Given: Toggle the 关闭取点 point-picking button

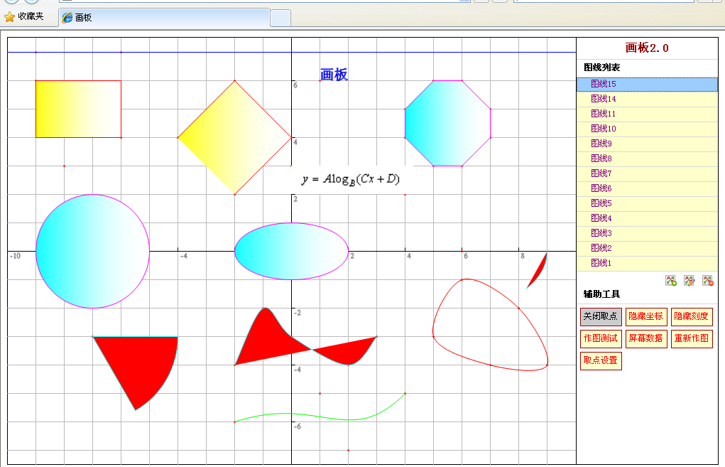Looking at the screenshot, I should (600, 316).
